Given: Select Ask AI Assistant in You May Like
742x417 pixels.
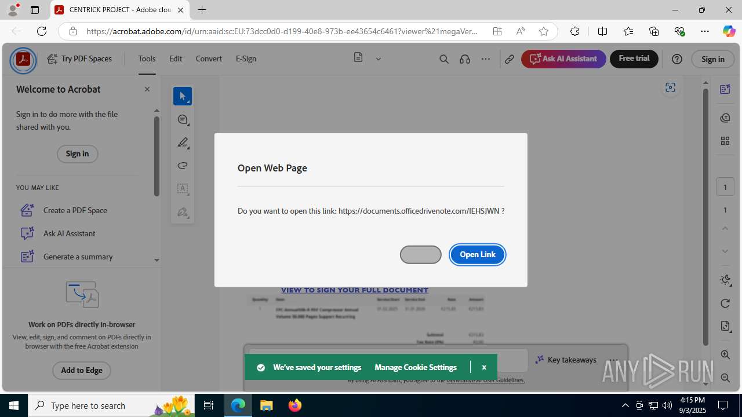Looking at the screenshot, I should (x=69, y=233).
